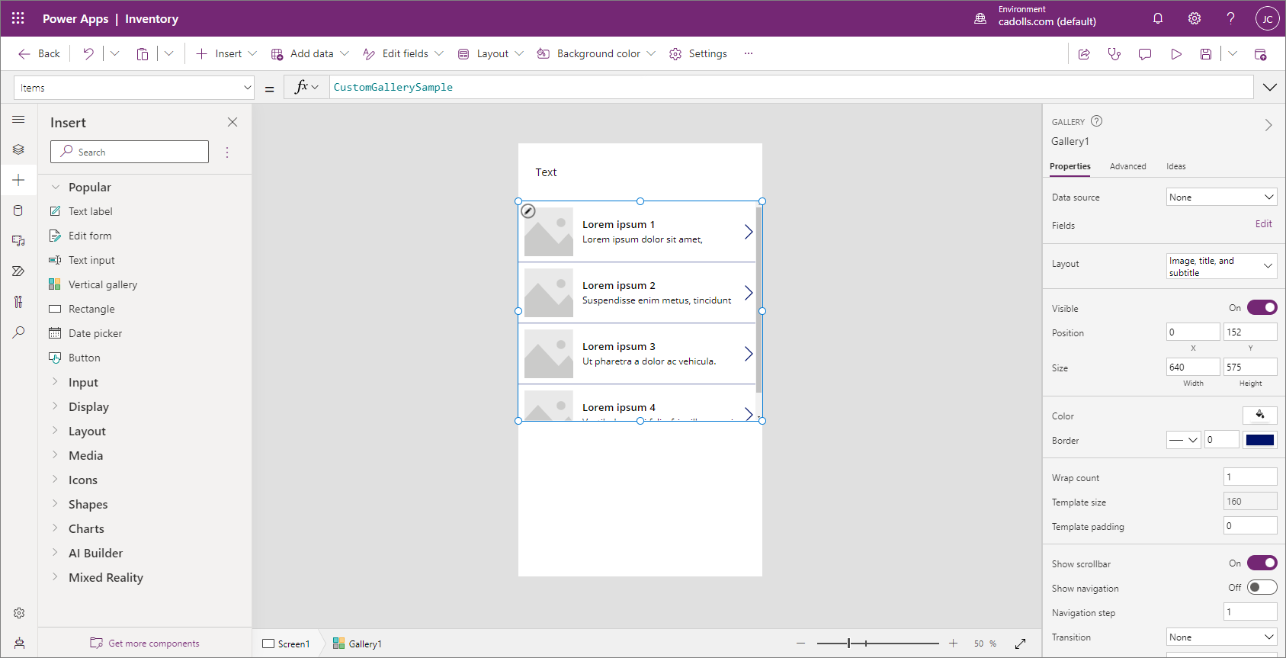Click the Undo icon in toolbar
The image size is (1286, 658).
click(x=88, y=53)
